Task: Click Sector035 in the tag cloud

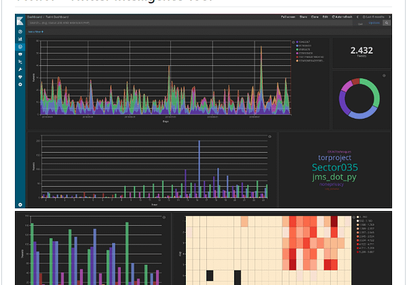Action: tap(334, 167)
